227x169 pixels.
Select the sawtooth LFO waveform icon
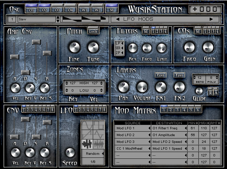point(87,134)
